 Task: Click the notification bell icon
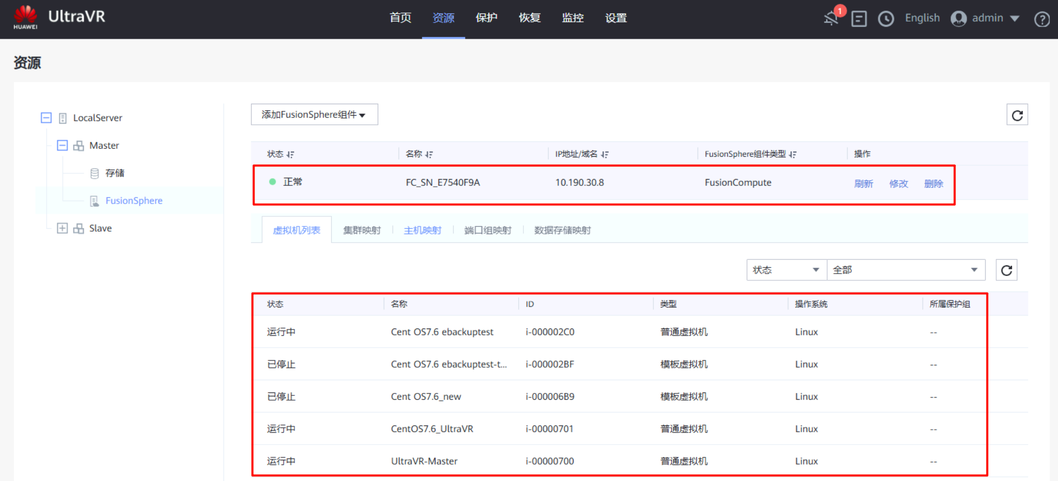(831, 19)
